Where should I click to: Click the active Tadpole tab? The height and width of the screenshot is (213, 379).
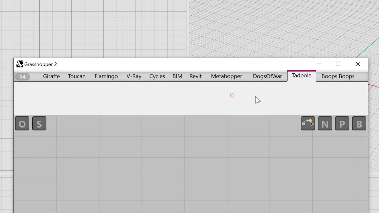coord(301,76)
